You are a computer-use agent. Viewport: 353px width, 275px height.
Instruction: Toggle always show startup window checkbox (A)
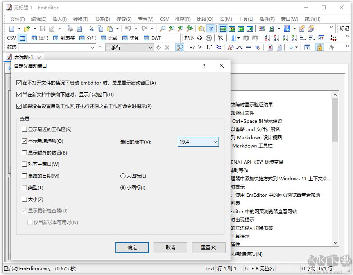point(19,83)
